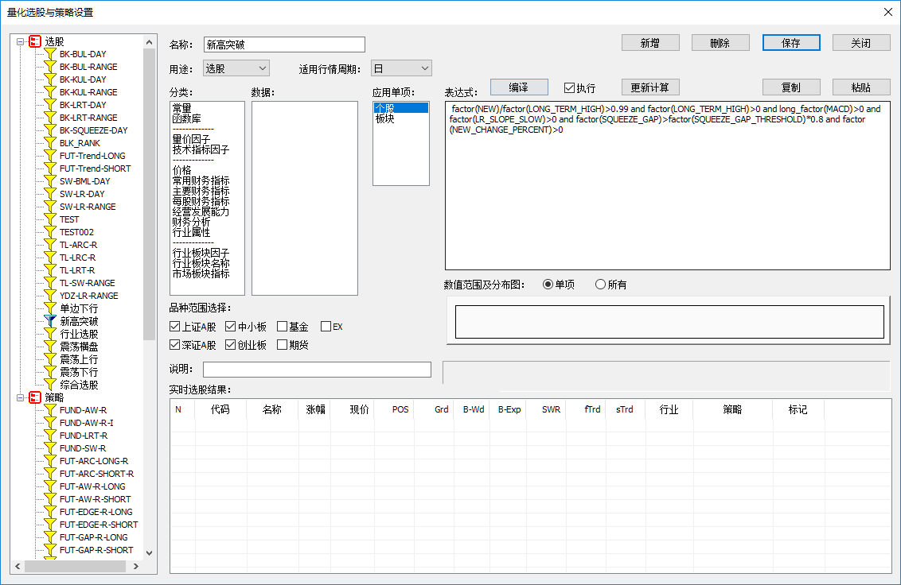Image resolution: width=901 pixels, height=585 pixels.
Task: Click the 关闭 button
Action: (861, 43)
